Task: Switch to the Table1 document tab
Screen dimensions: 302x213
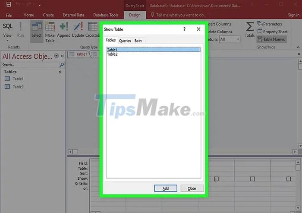Action: click(x=79, y=54)
